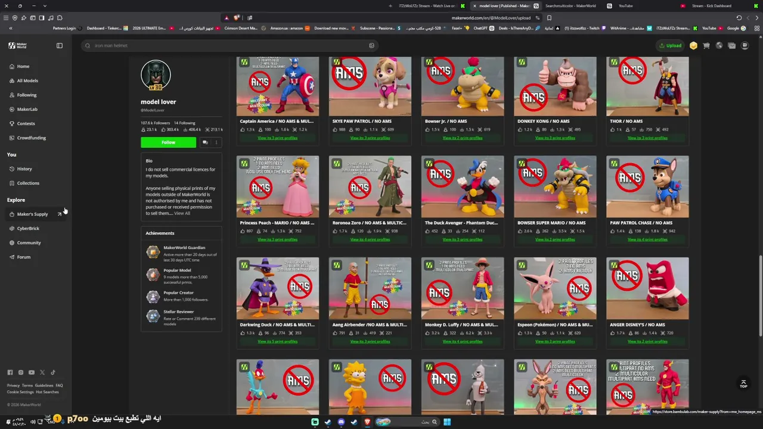
Task: Click the Facebook icon in the footer
Action: 10,372
